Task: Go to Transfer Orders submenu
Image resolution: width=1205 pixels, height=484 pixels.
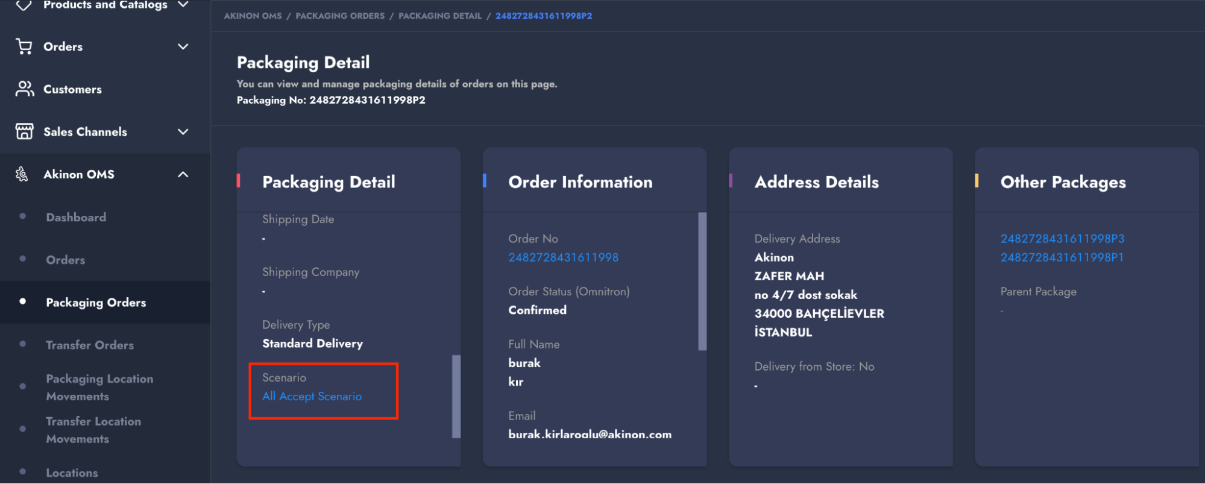Action: click(x=90, y=345)
